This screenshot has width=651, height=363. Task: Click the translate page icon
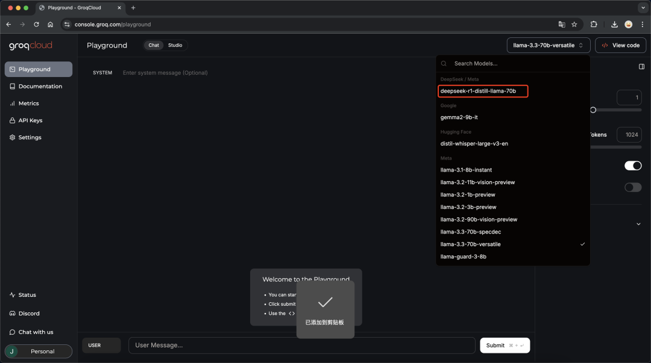(562, 25)
